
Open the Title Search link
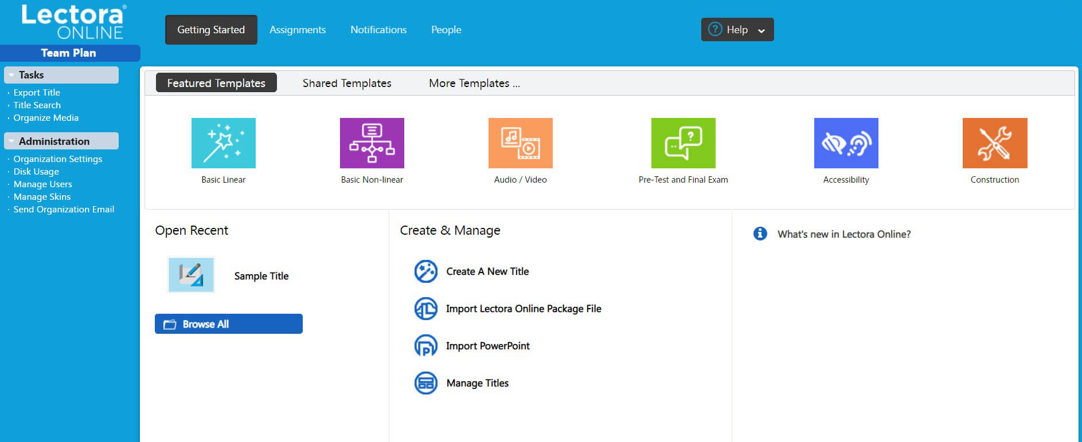[x=37, y=105]
